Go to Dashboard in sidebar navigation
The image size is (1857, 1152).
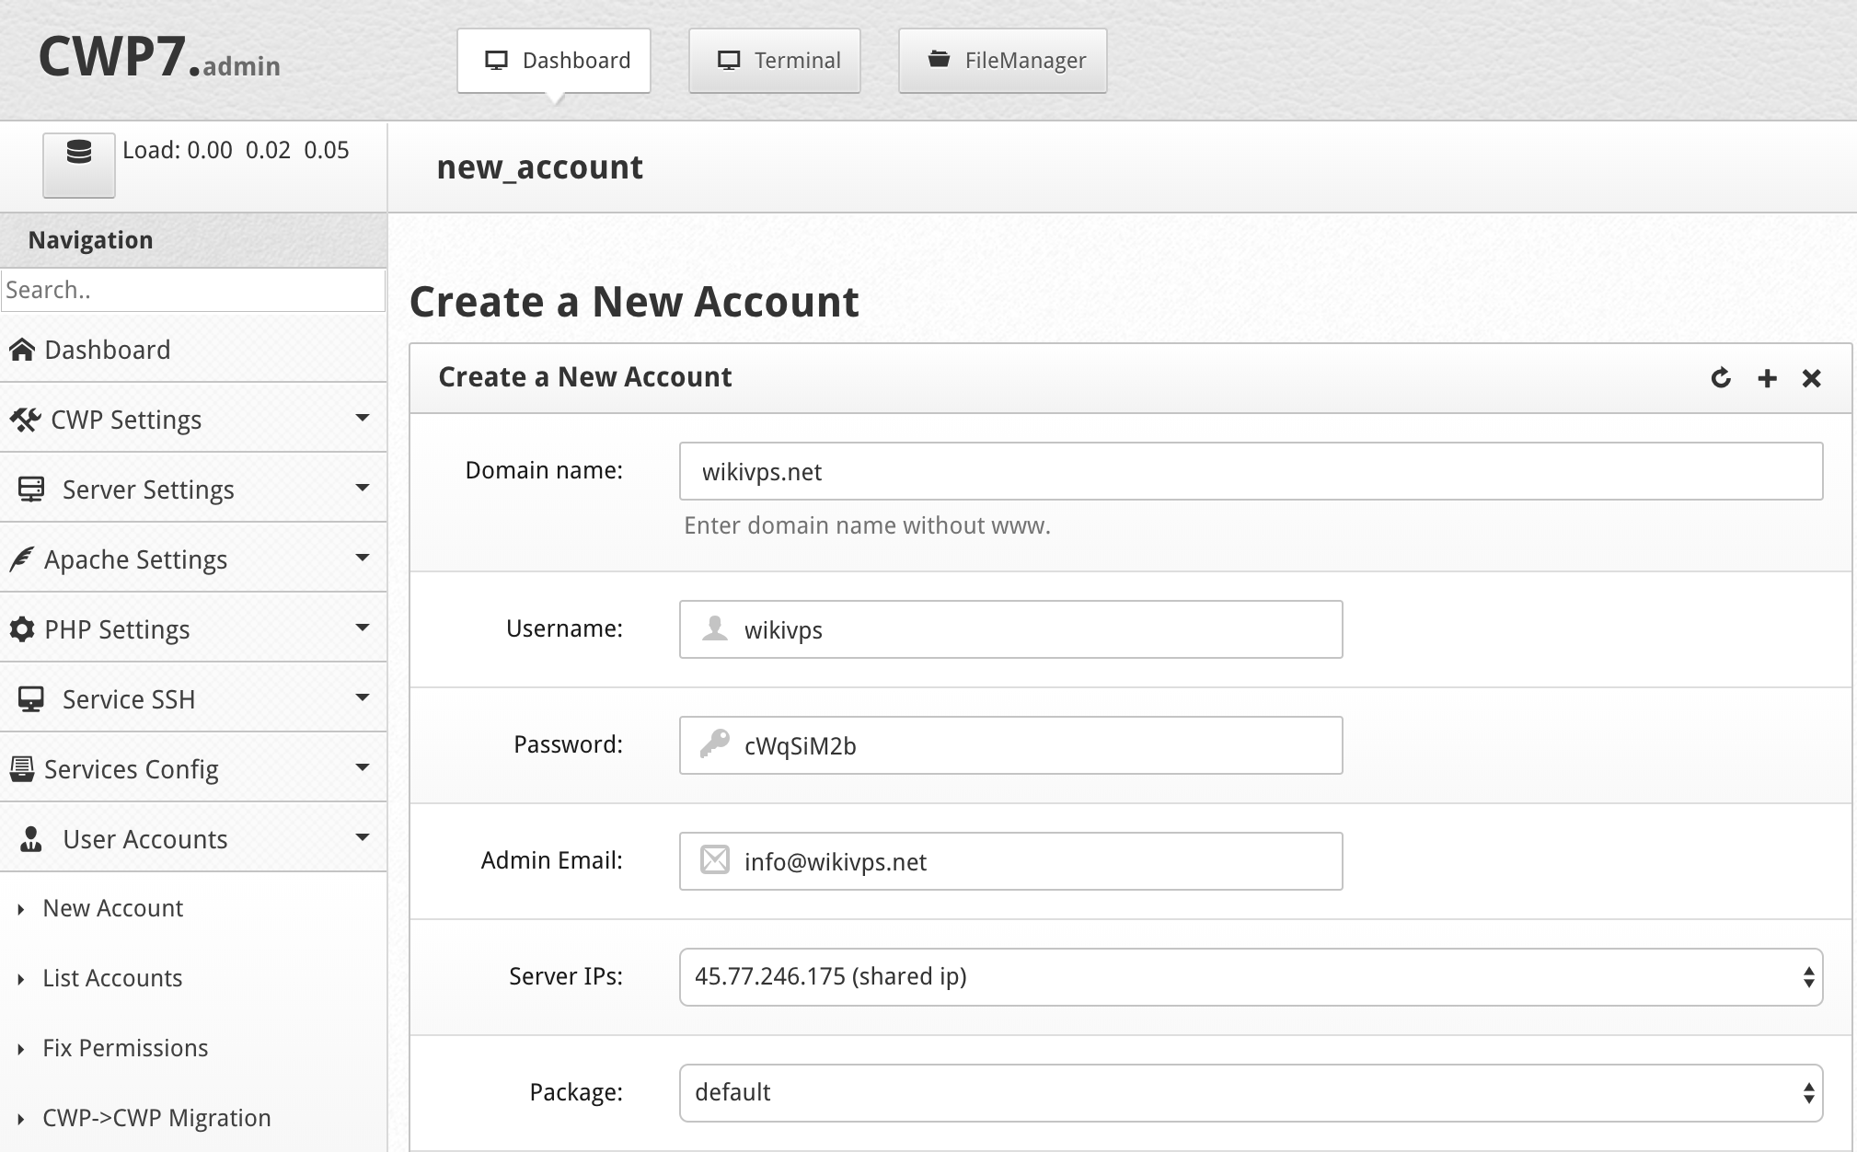coord(193,350)
